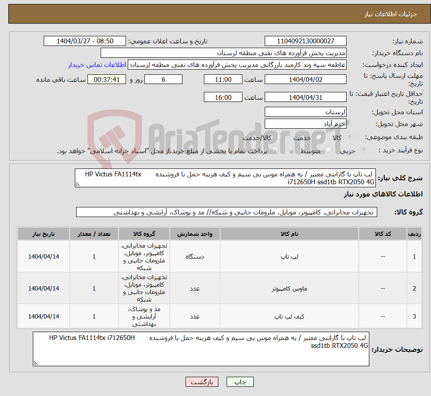Click the لرستان province field
Screen dimensions: 431x396
click(x=305, y=112)
